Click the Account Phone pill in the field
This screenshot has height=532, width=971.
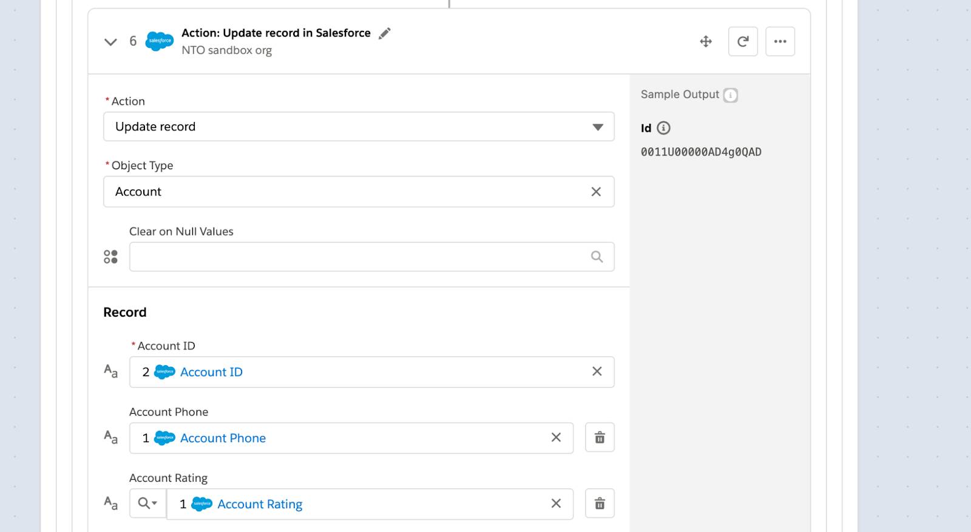coord(204,438)
